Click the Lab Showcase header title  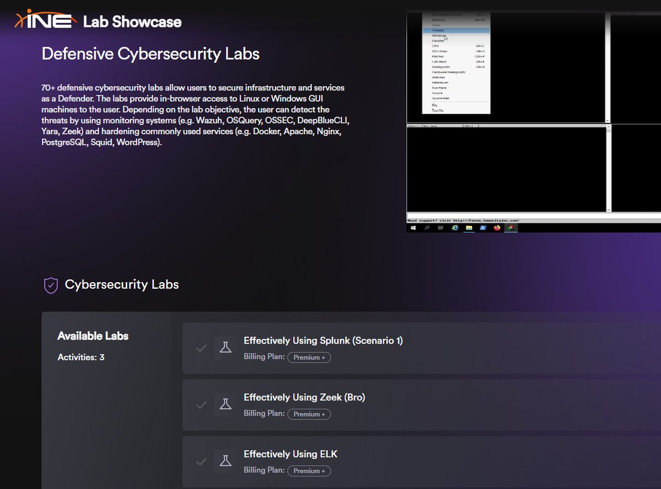[x=132, y=22]
